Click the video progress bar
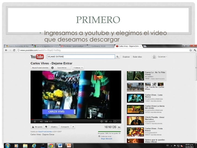The image size is (197, 148). (x=76, y=119)
